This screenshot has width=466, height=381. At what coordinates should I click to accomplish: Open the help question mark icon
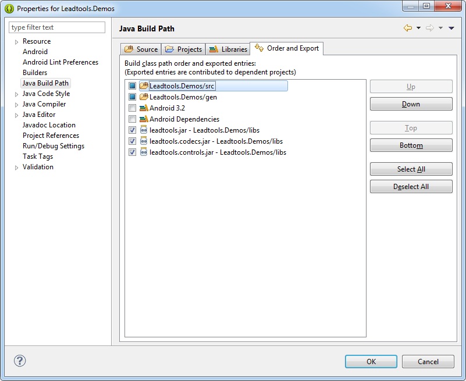(20, 361)
